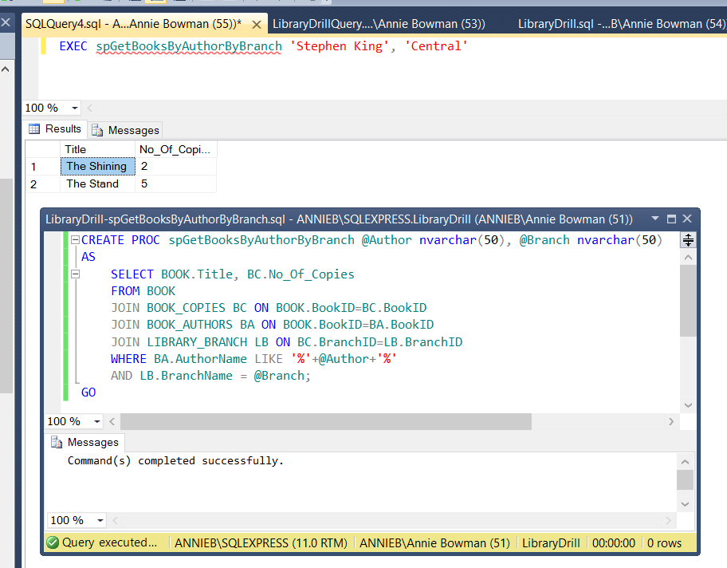
Task: Click LB.BranchName in the AND clause
Action: coord(186,376)
